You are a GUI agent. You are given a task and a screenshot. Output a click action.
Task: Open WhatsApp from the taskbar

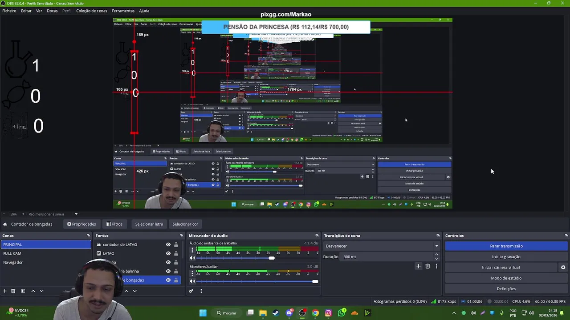342,313
